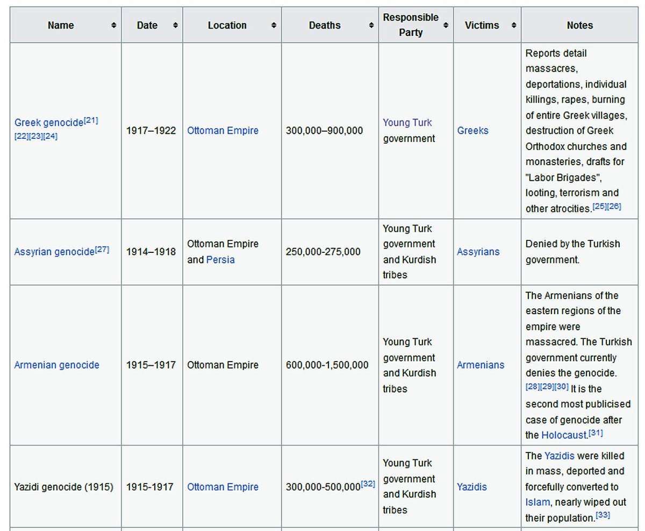
Task: Open the Assyrians victims link
Action: pos(478,252)
